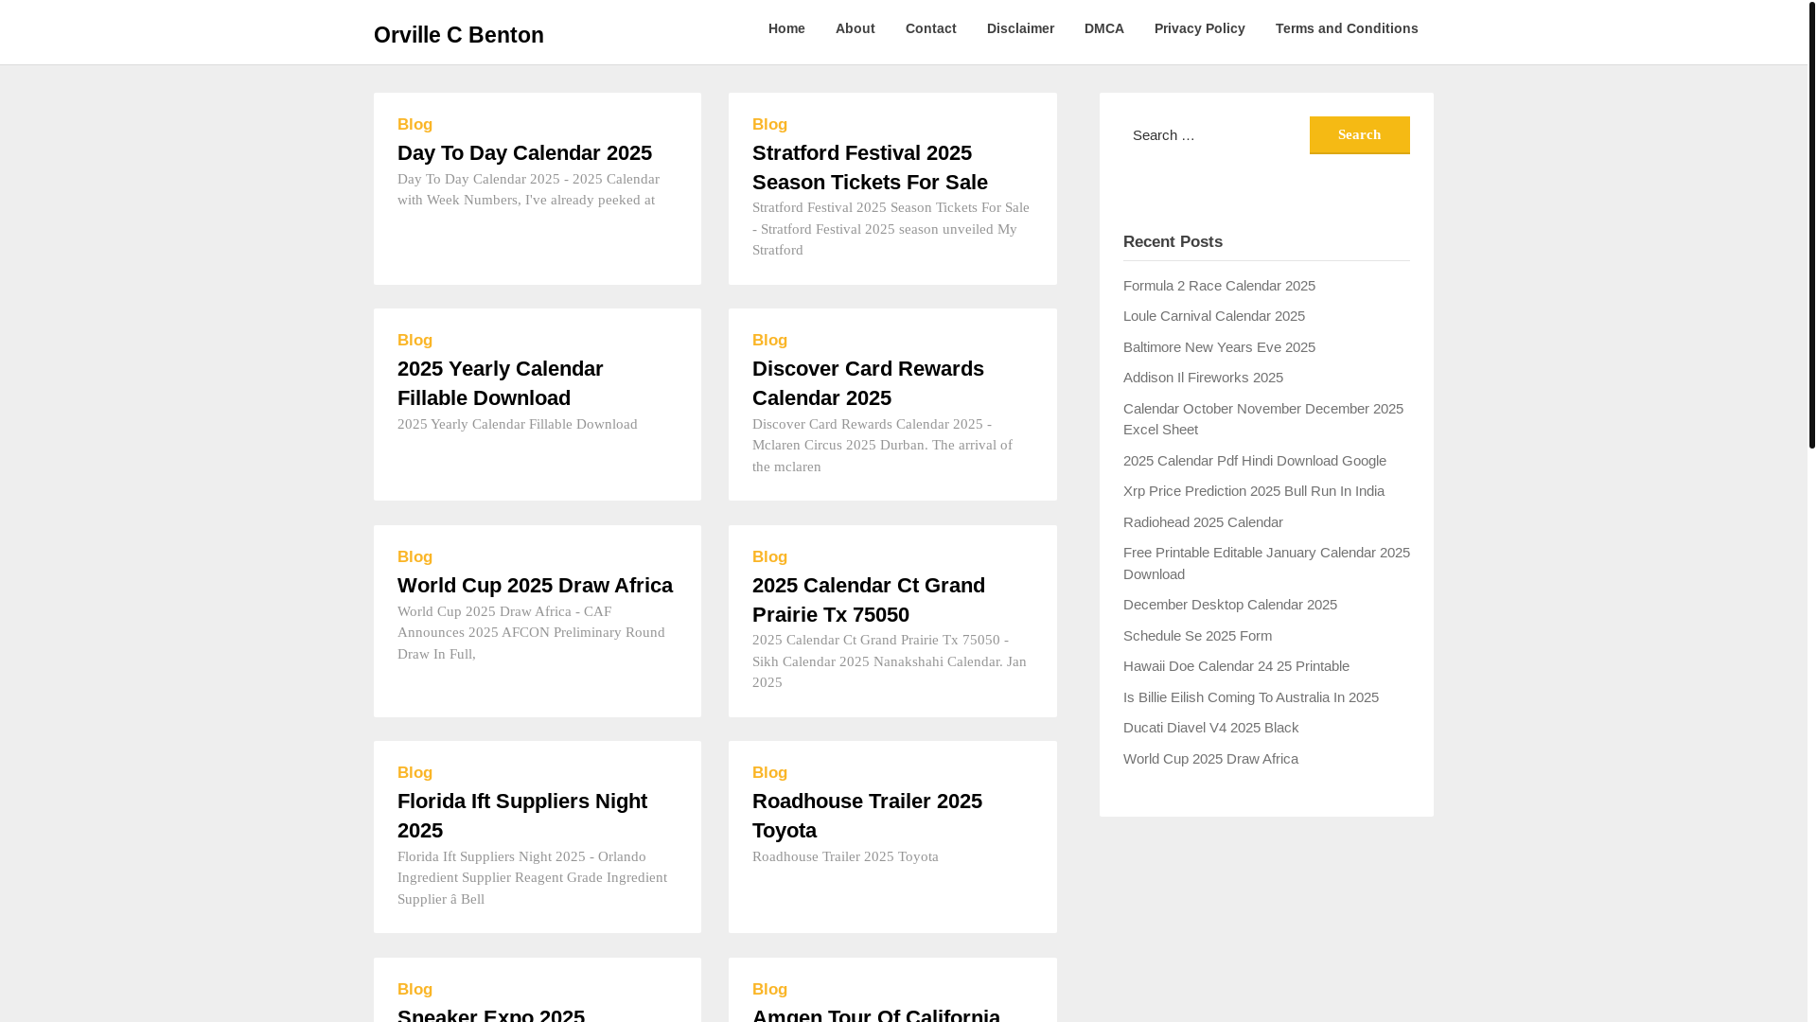The width and height of the screenshot is (1817, 1022).
Task: Open Baltimore New Years Eve 2025 link
Action: [1219, 347]
